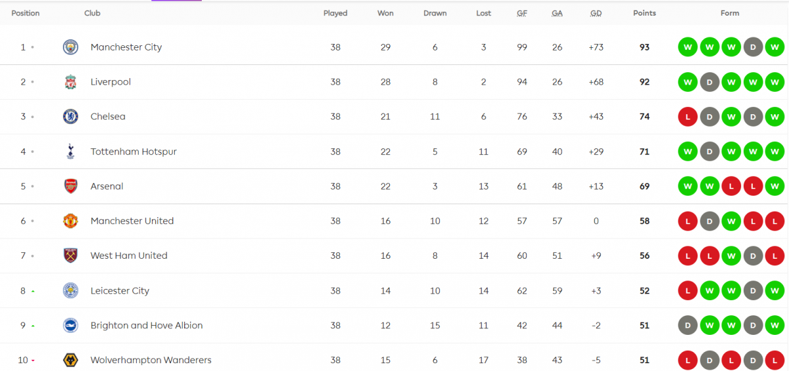Open the Leicester City club link
The width and height of the screenshot is (789, 371).
point(120,291)
